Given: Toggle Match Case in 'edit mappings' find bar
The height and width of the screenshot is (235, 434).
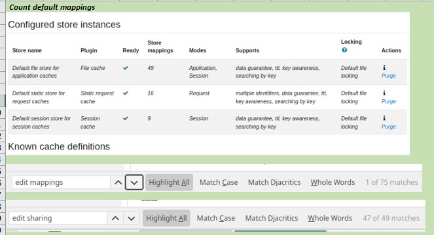Looking at the screenshot, I should (219, 182).
